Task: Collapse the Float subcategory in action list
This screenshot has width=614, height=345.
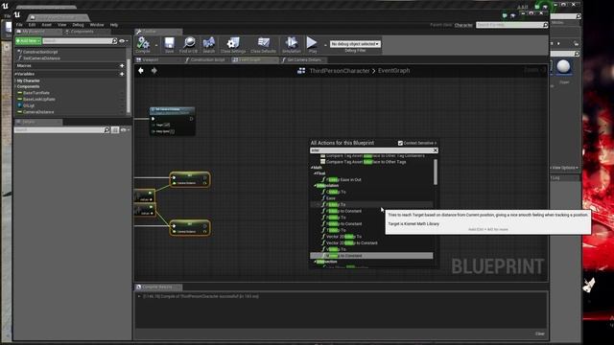Action: point(316,173)
